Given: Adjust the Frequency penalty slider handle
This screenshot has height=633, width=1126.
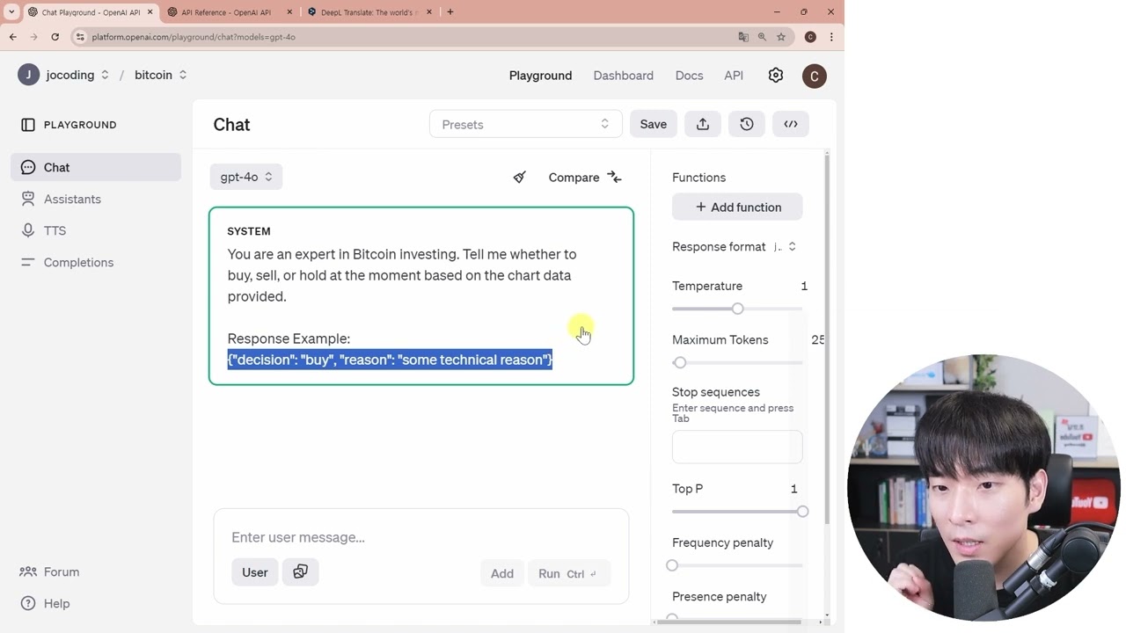Looking at the screenshot, I should point(672,565).
